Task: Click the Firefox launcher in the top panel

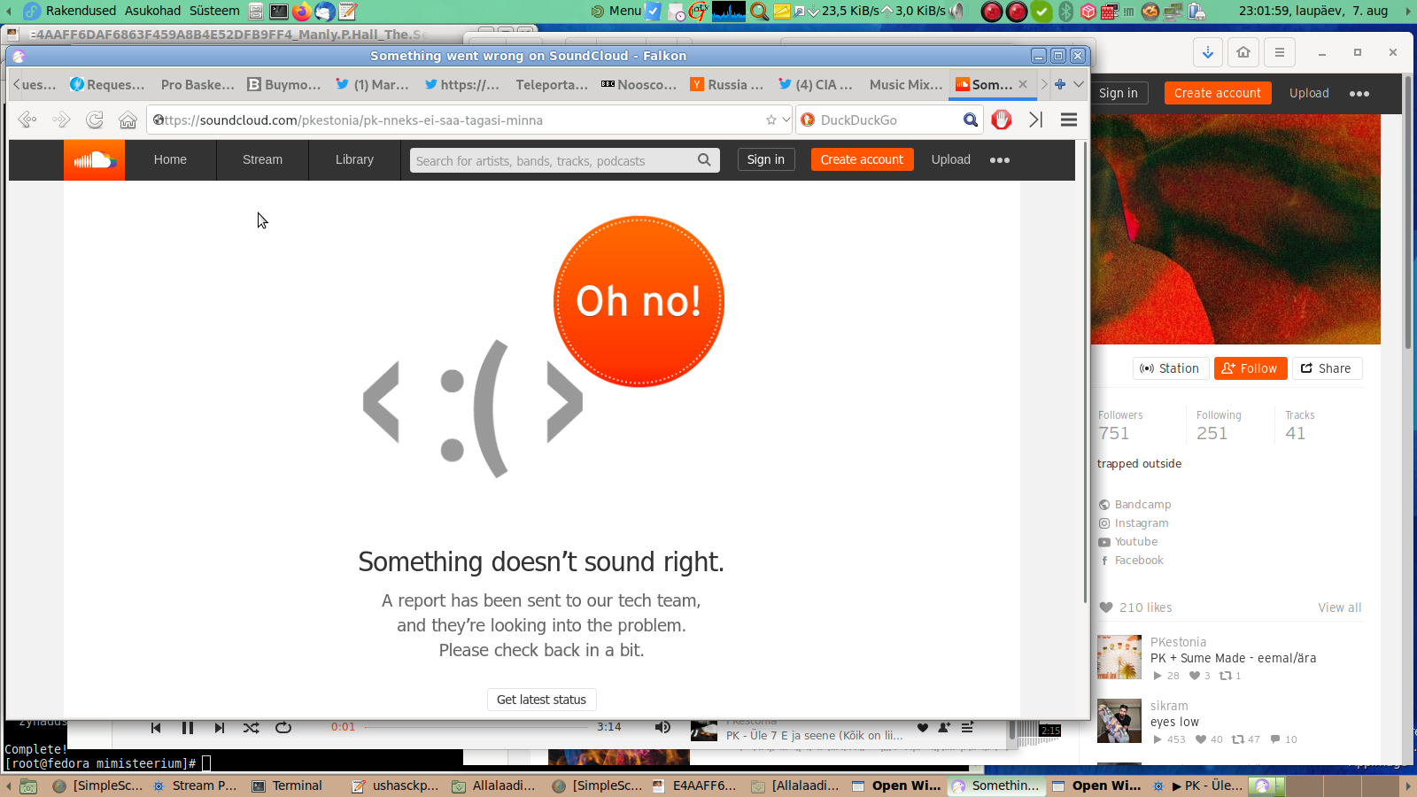Action: 302,12
